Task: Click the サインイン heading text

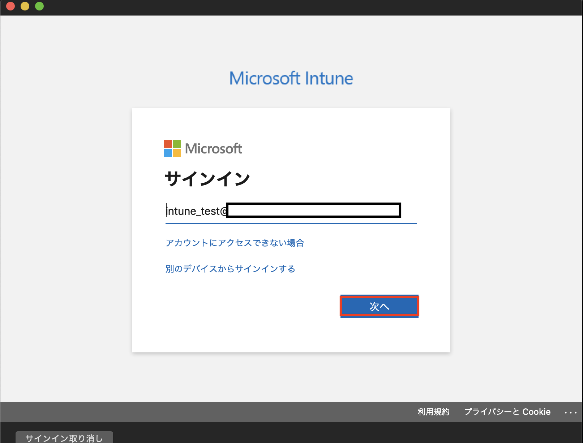Action: 207,179
